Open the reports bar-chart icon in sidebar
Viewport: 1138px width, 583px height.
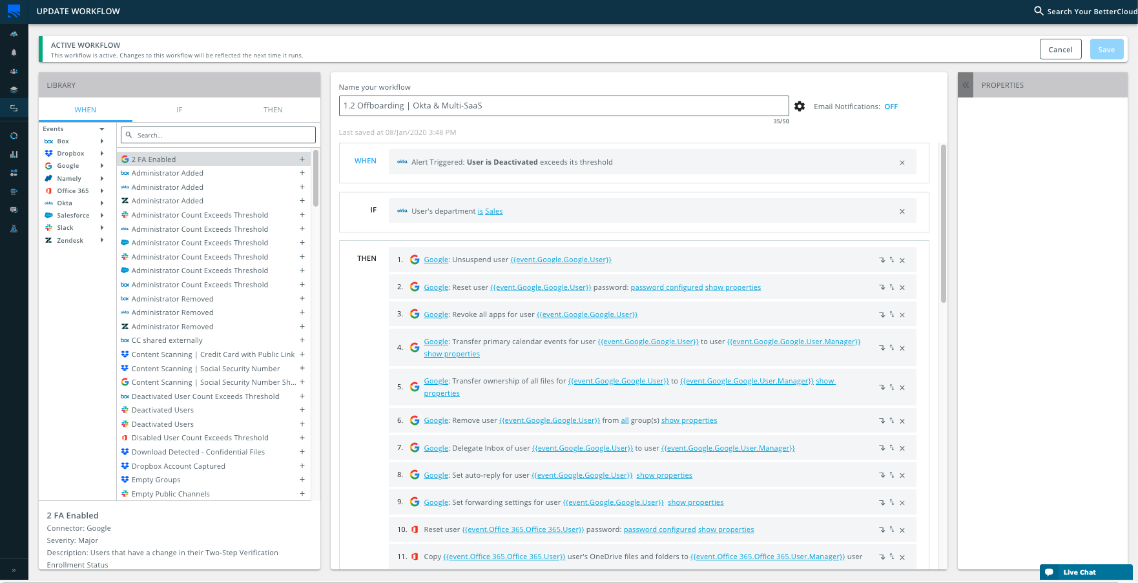(x=14, y=154)
